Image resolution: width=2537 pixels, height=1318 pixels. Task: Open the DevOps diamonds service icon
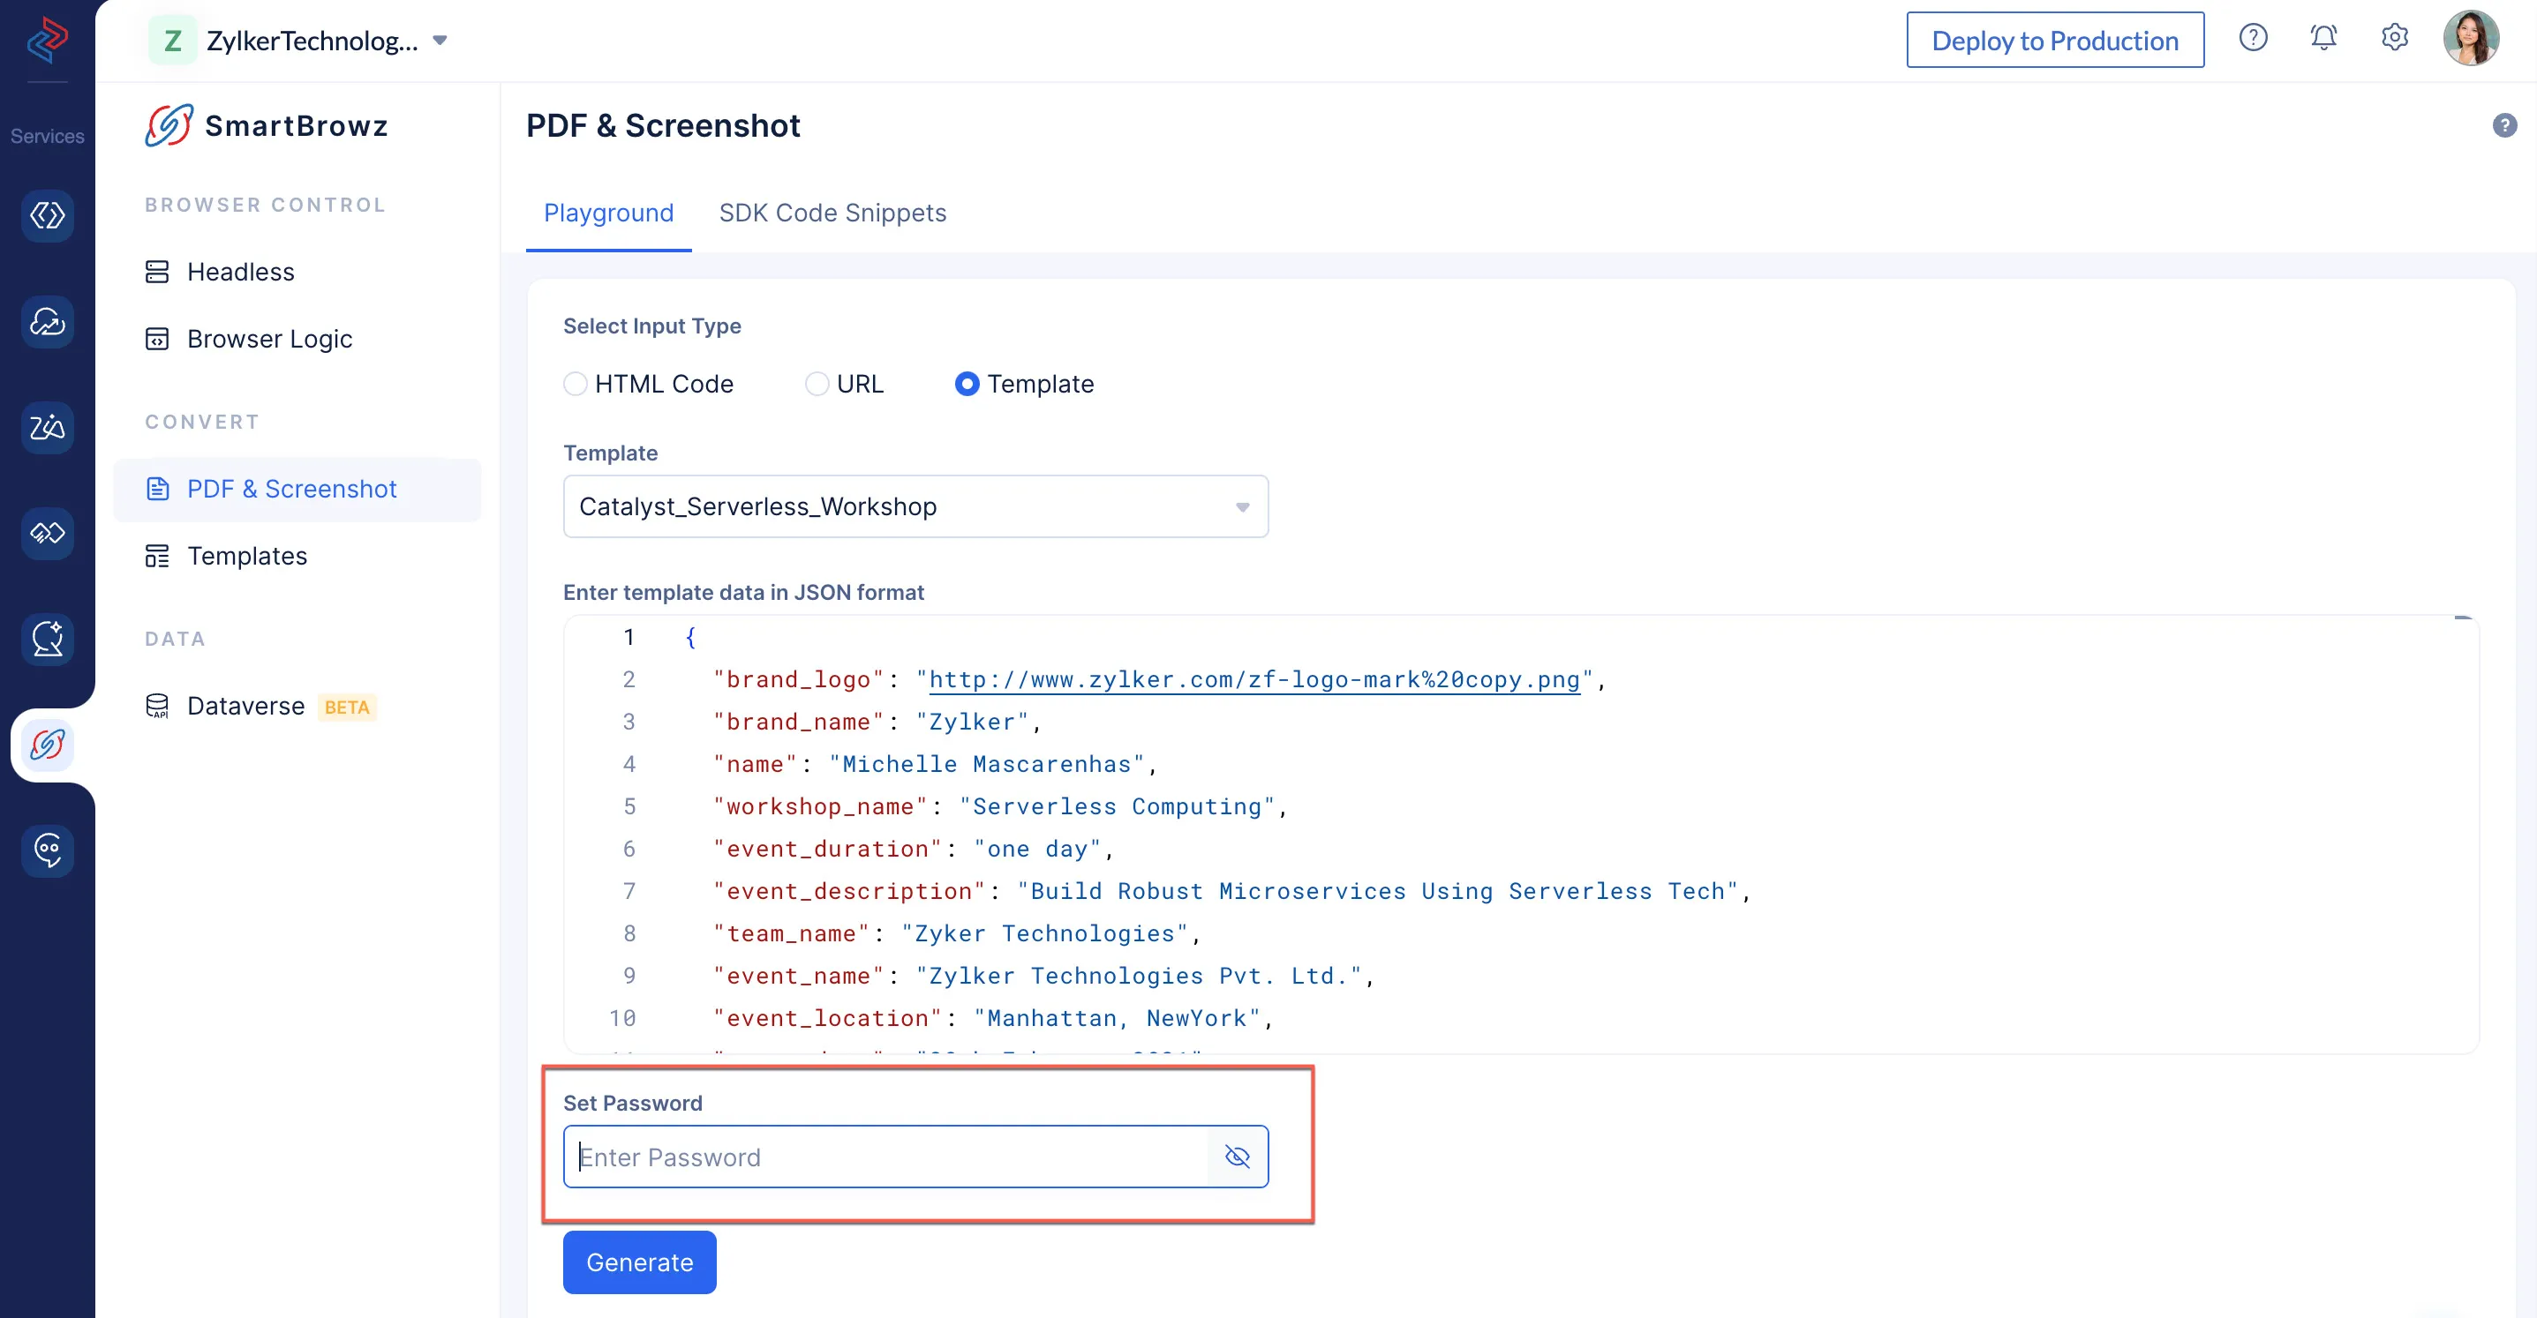coord(48,533)
